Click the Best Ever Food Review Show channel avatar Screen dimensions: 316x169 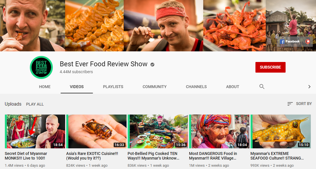[41, 67]
